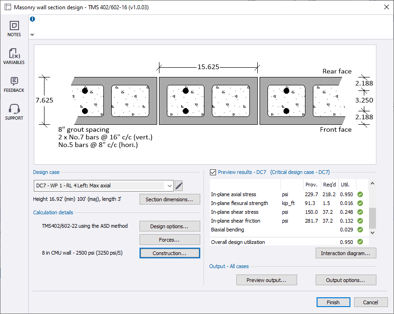Click the Forces button
The width and height of the screenshot is (394, 314).
170,240
